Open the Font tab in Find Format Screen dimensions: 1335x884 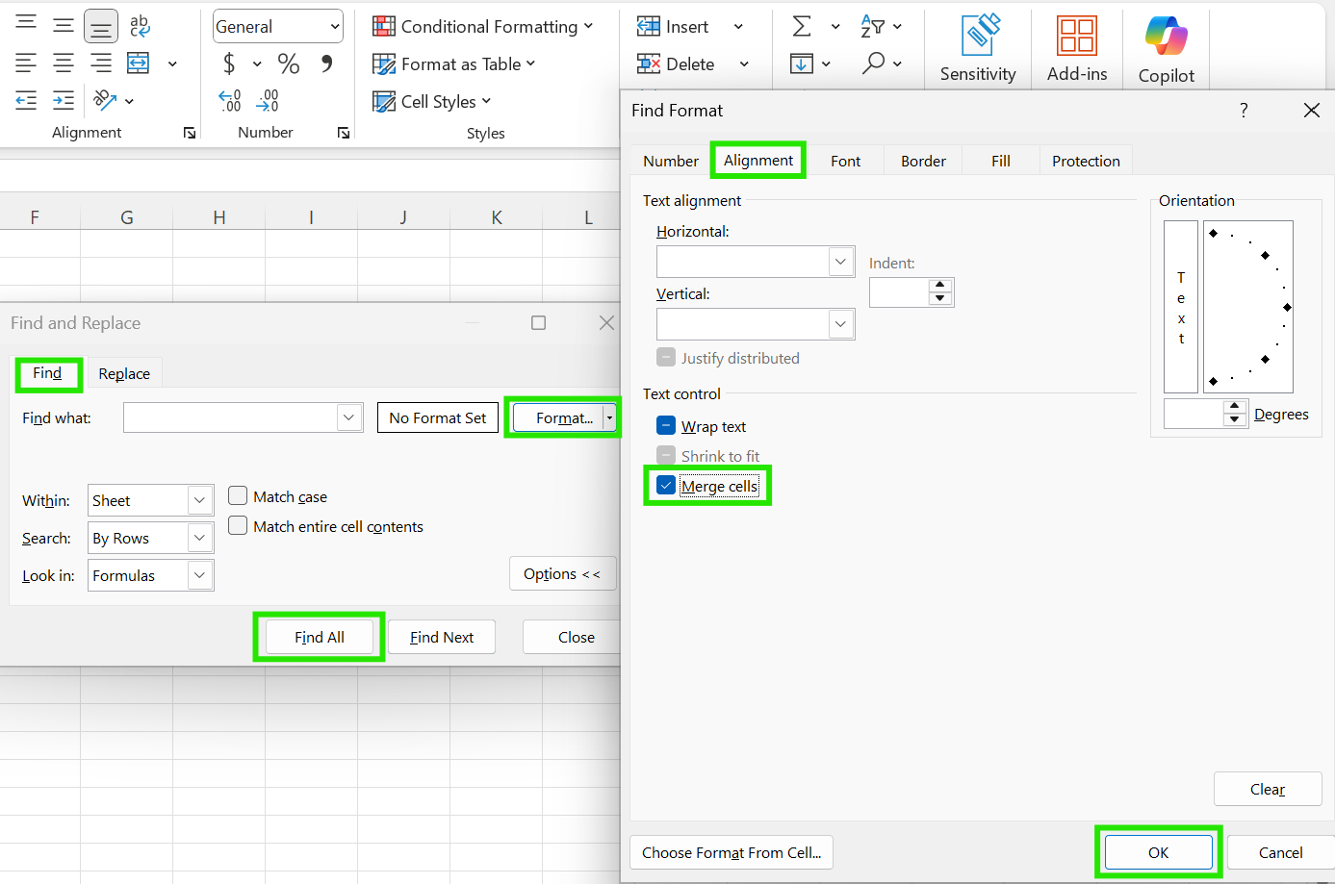(846, 161)
